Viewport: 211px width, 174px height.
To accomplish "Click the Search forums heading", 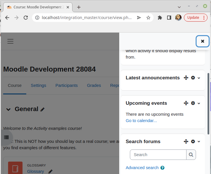I will pyautogui.click(x=143, y=142).
